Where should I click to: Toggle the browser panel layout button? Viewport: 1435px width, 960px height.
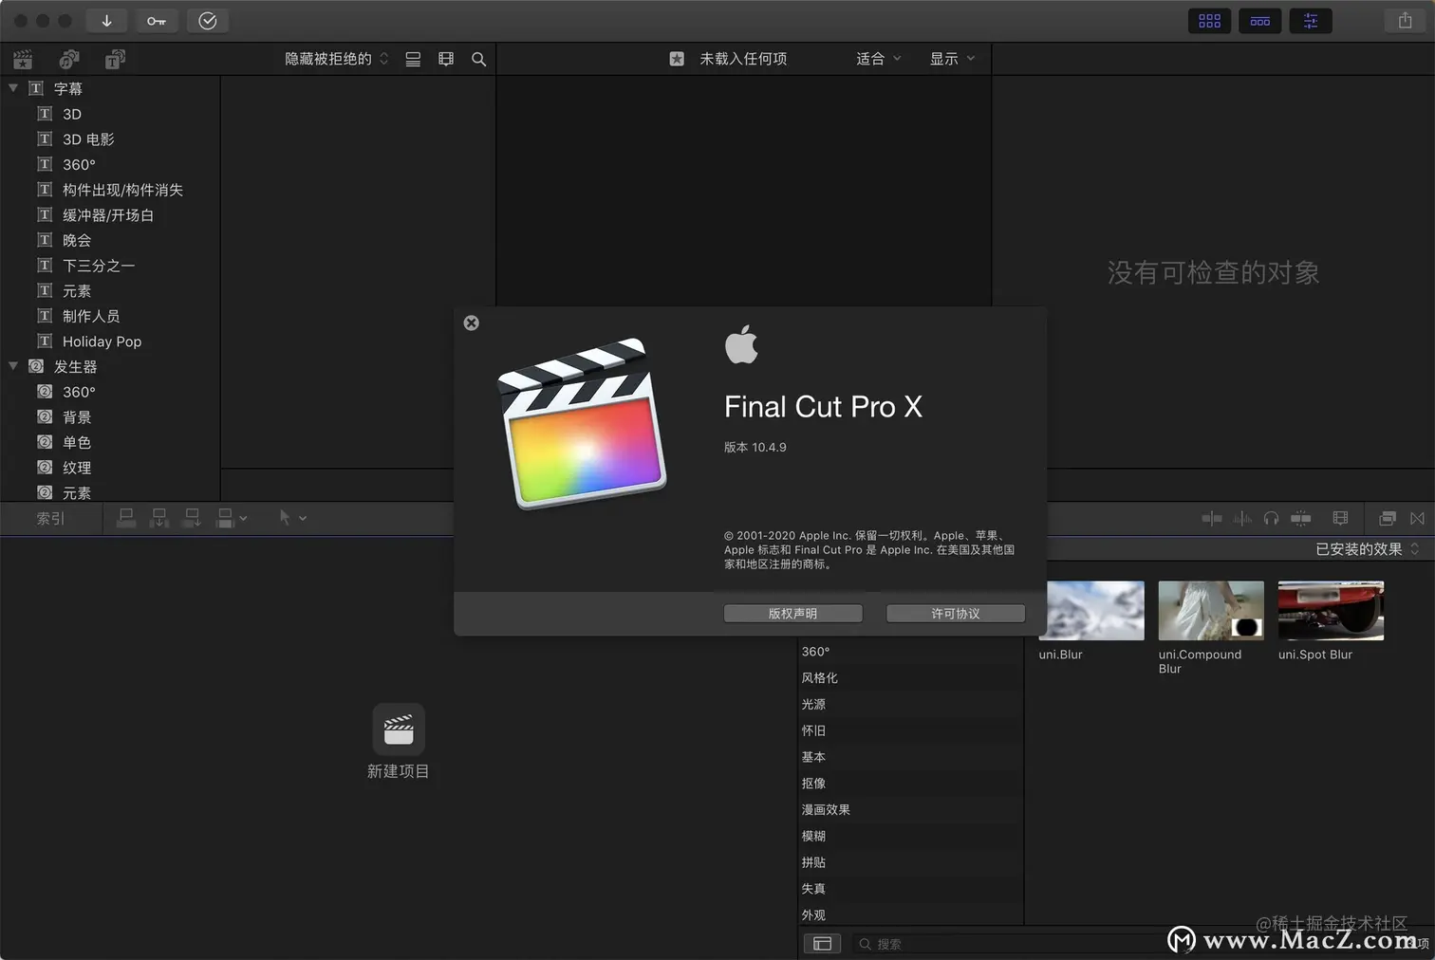(x=1209, y=21)
